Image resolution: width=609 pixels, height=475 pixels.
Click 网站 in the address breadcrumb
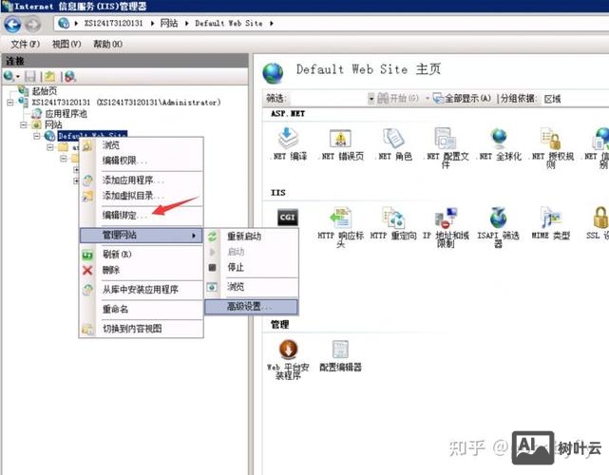[x=169, y=24]
